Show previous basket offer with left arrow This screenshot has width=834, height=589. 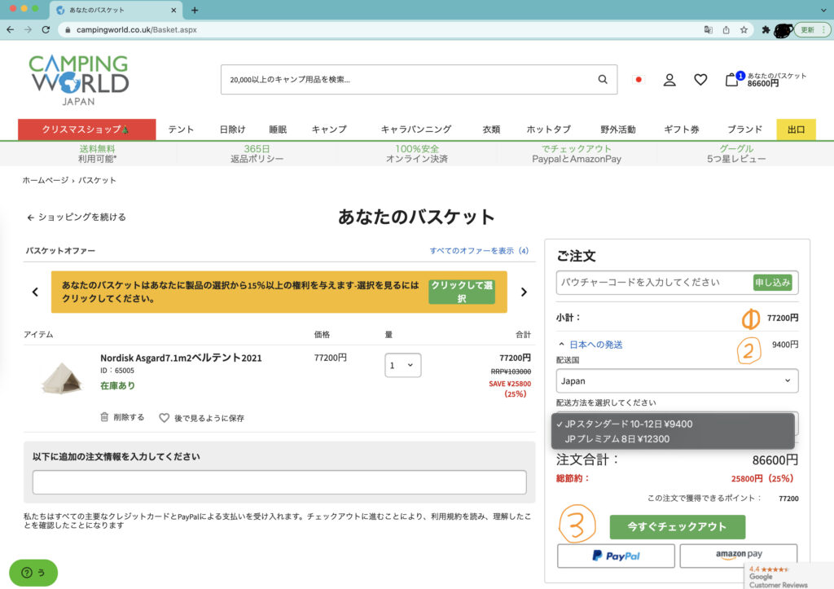tap(35, 292)
